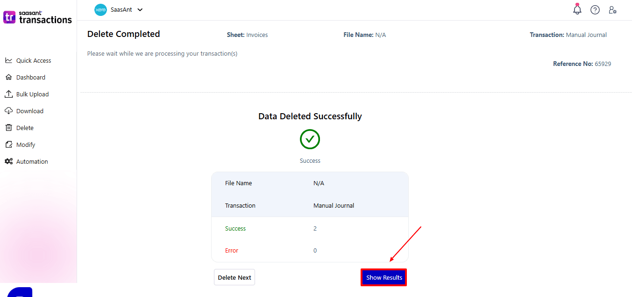Click the Bulk Upload arrow icon

click(x=8, y=94)
